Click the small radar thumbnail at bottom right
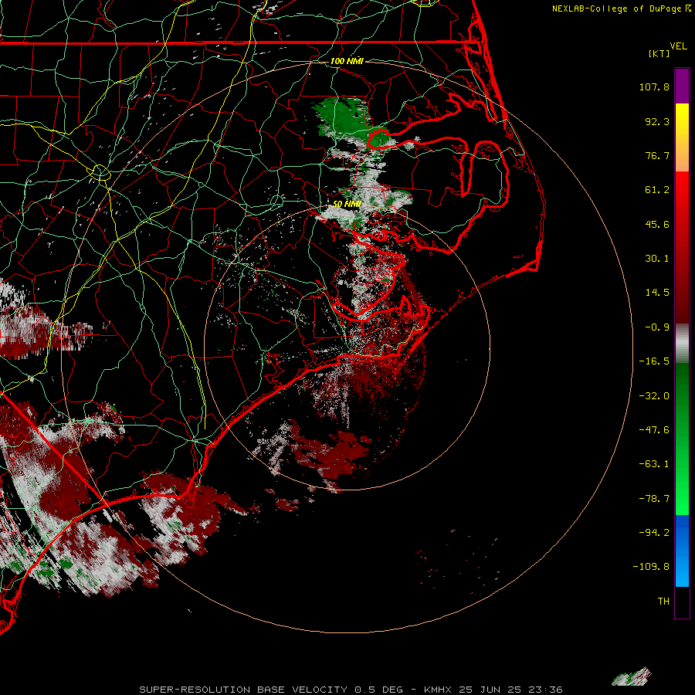 point(632,676)
